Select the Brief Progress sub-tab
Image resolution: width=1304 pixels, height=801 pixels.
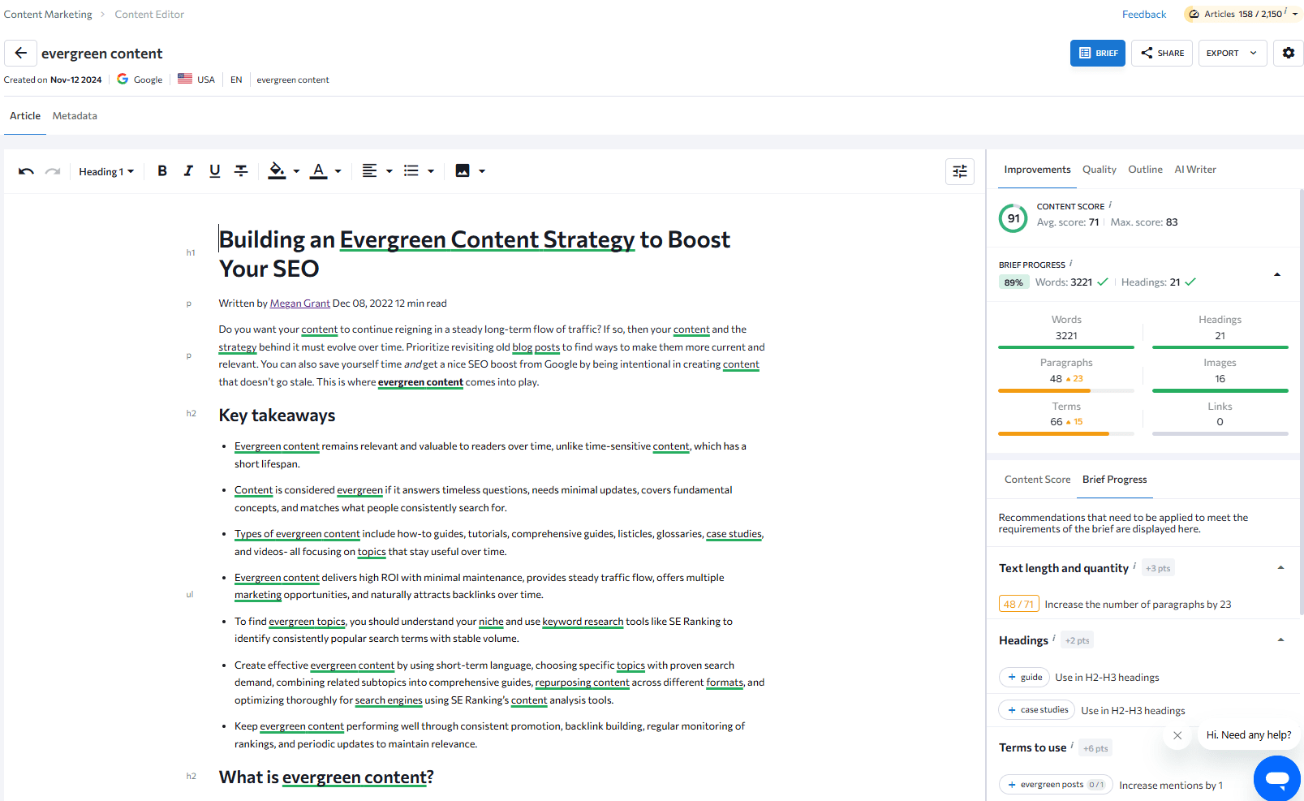point(1114,480)
